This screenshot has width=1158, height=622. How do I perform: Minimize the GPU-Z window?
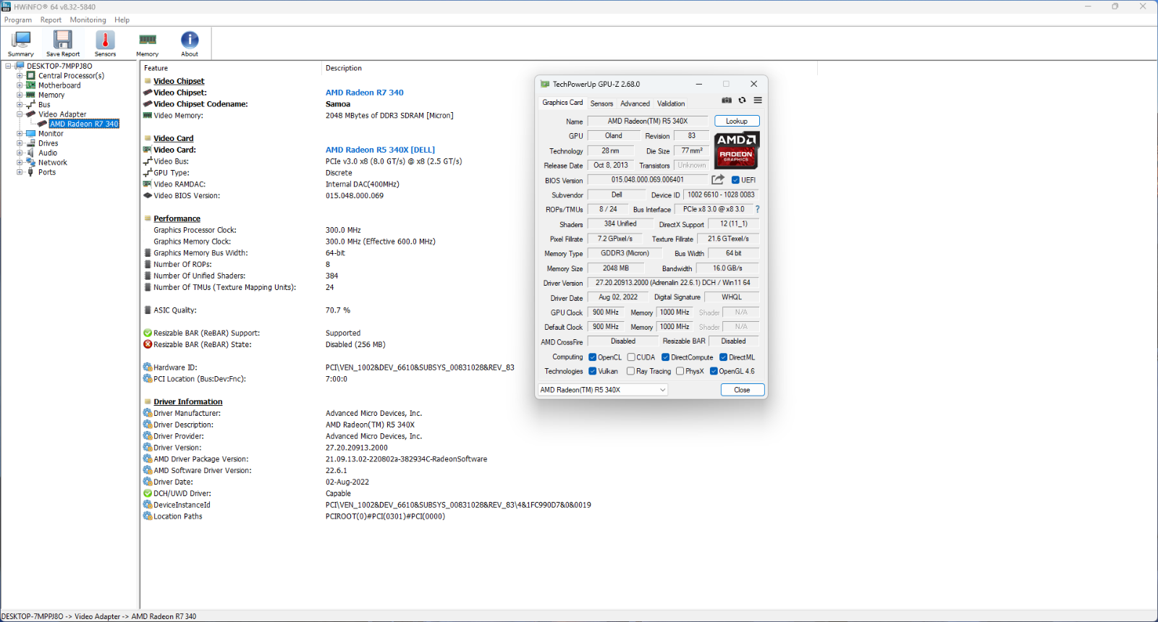tap(699, 84)
